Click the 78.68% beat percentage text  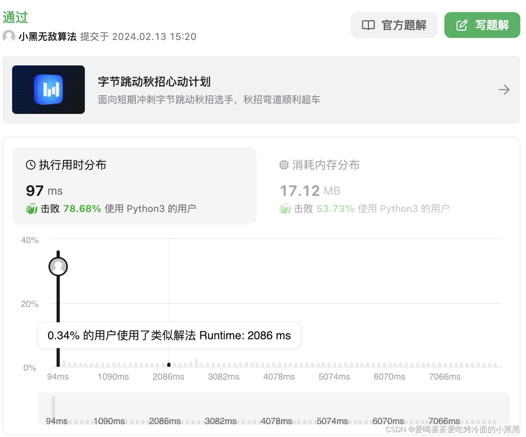pos(82,209)
